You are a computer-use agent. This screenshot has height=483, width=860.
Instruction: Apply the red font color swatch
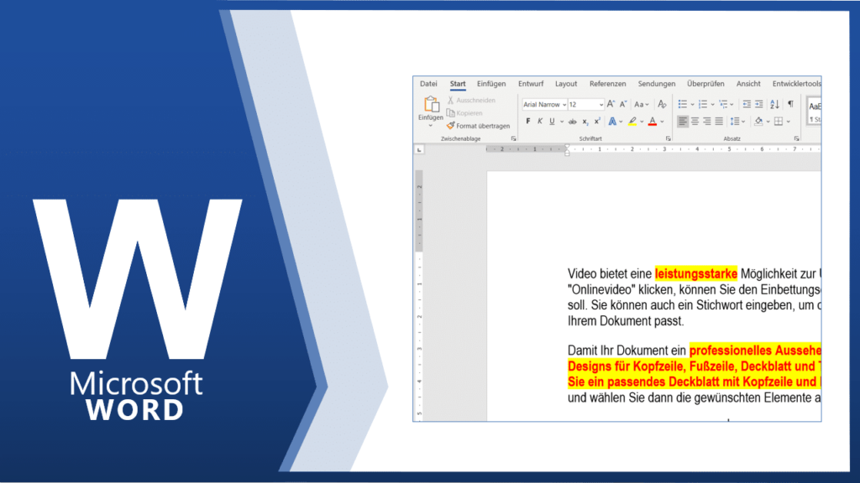[652, 122]
